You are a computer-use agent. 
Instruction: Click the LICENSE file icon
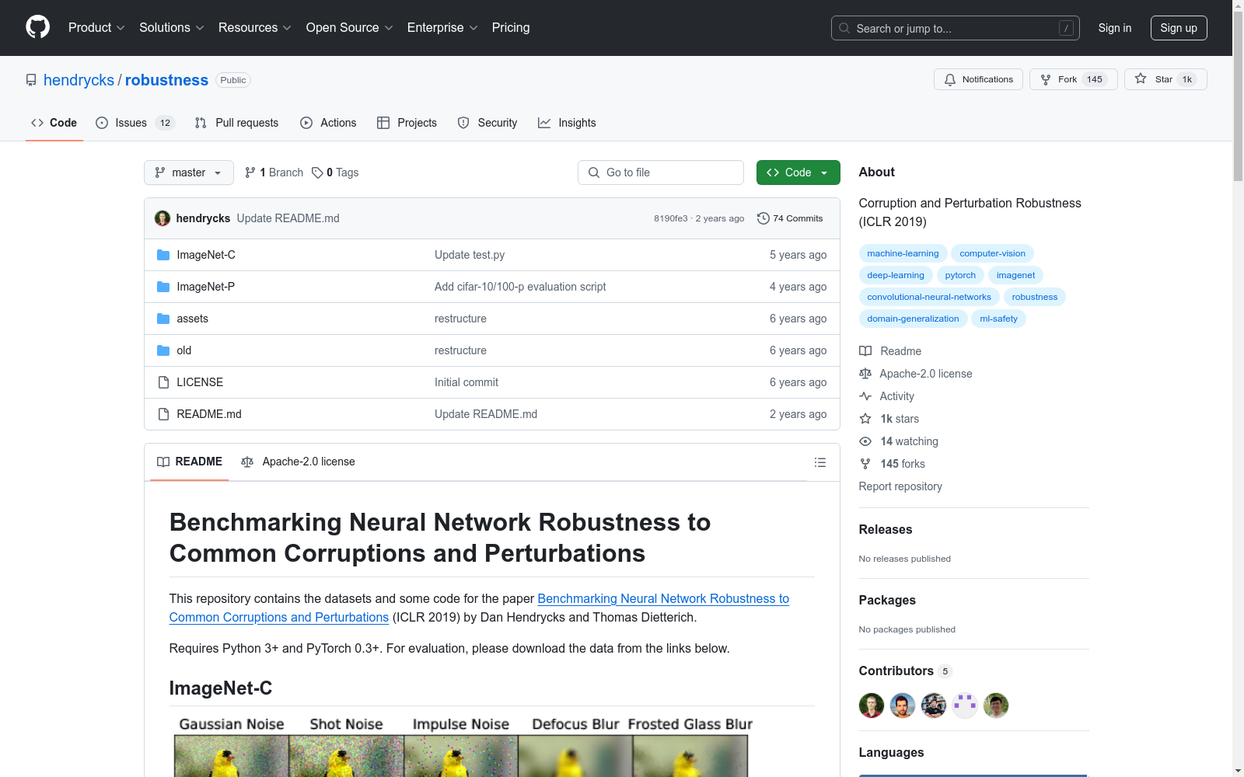coord(163,382)
